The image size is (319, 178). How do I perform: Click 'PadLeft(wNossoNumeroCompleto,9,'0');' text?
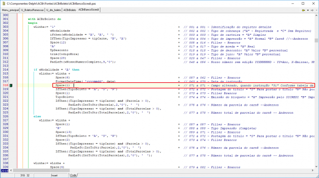pos(83,62)
